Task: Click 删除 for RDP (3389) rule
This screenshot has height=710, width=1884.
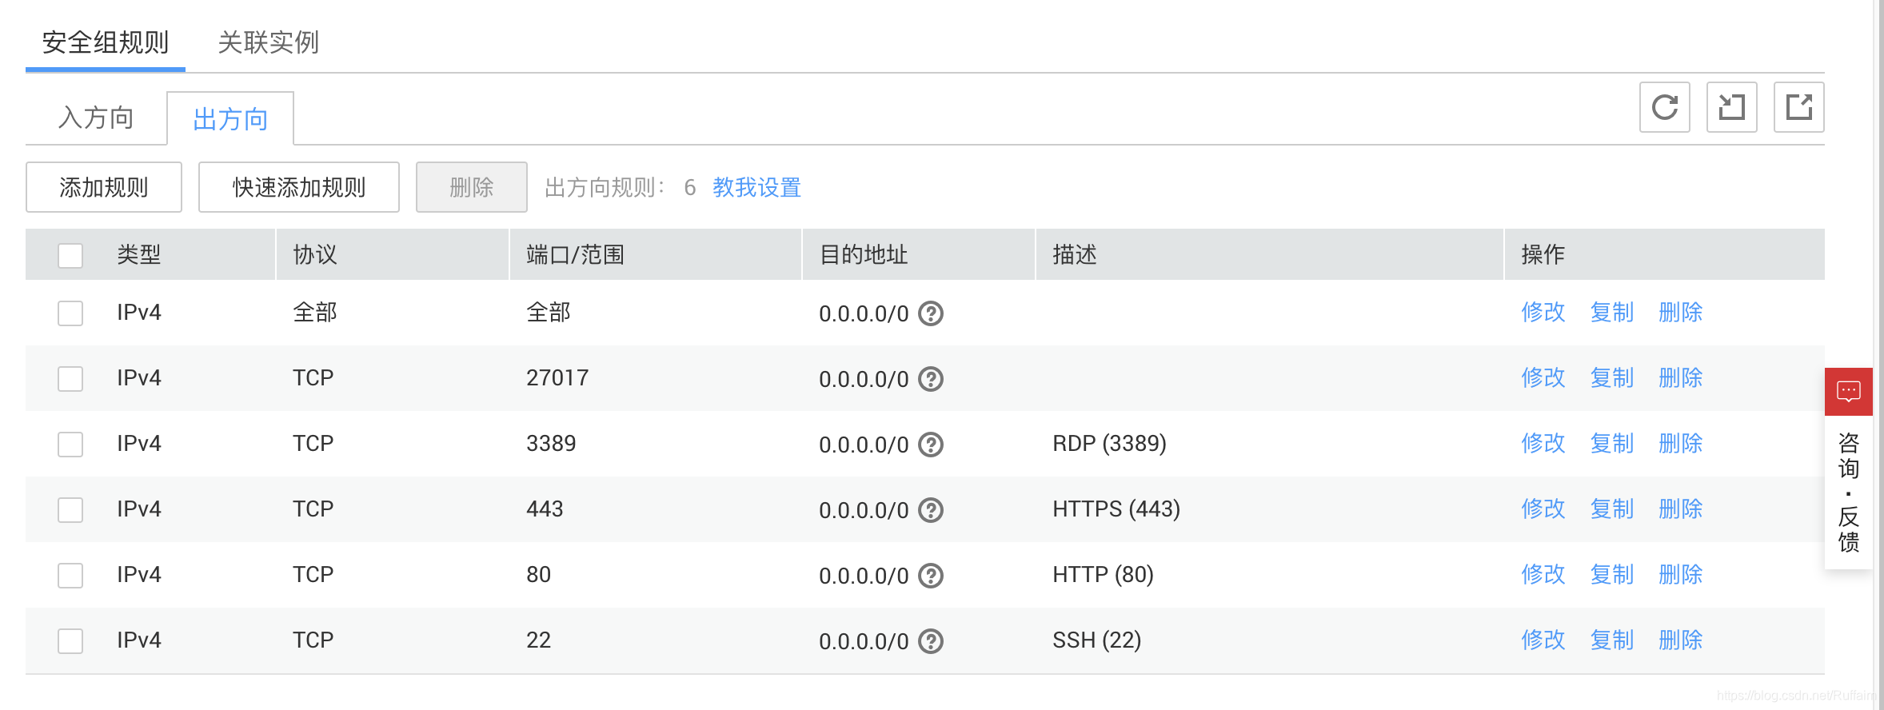Action: (x=1681, y=443)
